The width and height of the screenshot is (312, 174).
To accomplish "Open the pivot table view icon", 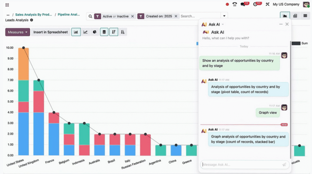I will coord(295,16).
